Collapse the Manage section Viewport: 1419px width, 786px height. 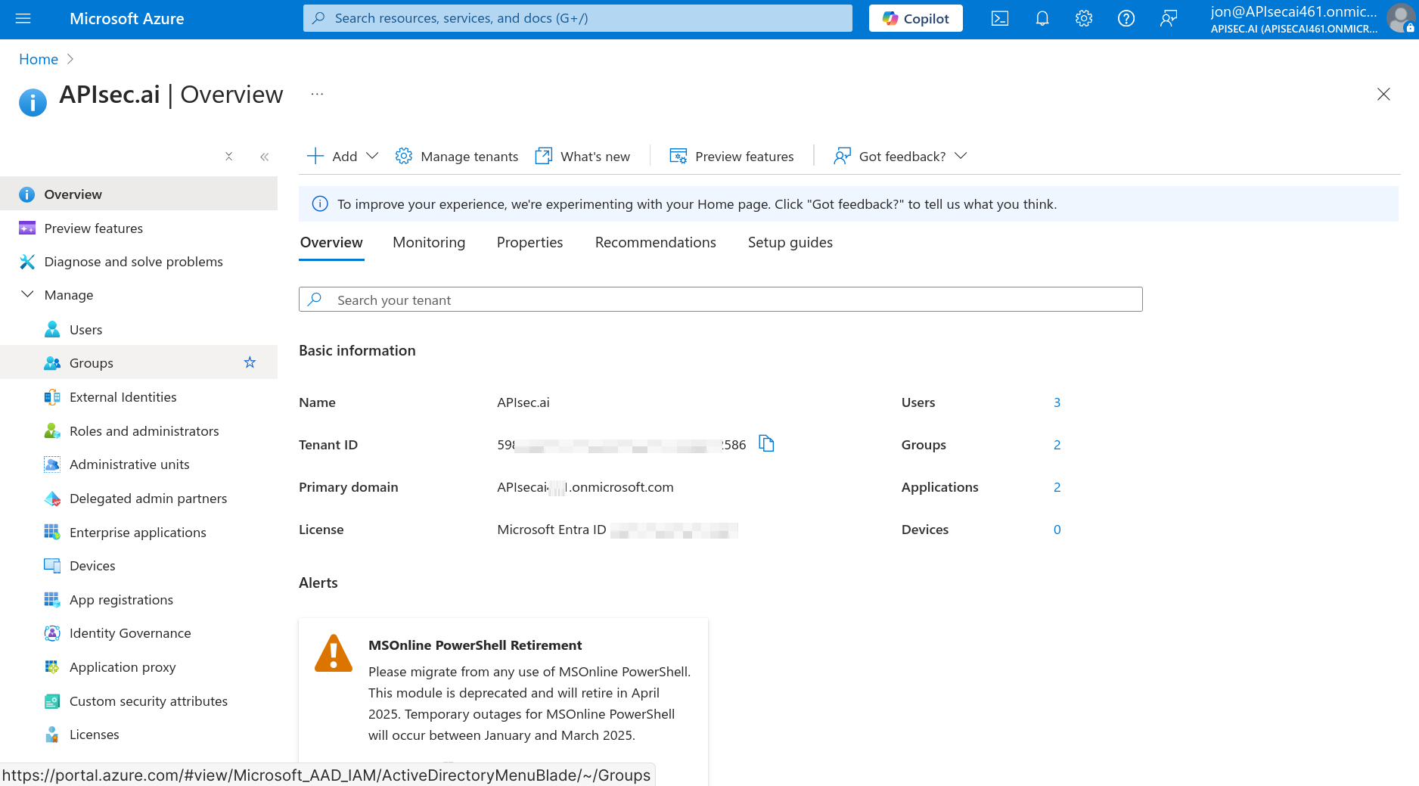pos(27,294)
